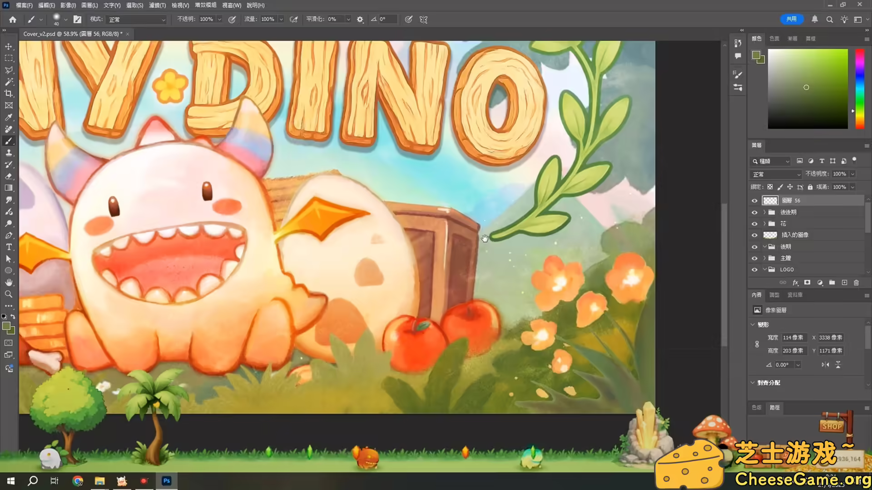Enable lock transparent pixels

coord(770,186)
